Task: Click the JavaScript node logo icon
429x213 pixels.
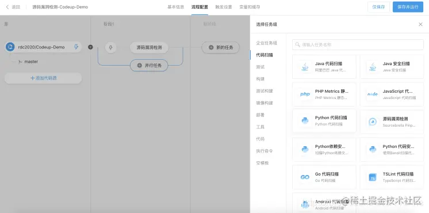Action: pos(373,94)
